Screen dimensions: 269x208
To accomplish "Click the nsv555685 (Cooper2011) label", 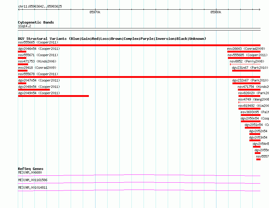I will point(248,55).
